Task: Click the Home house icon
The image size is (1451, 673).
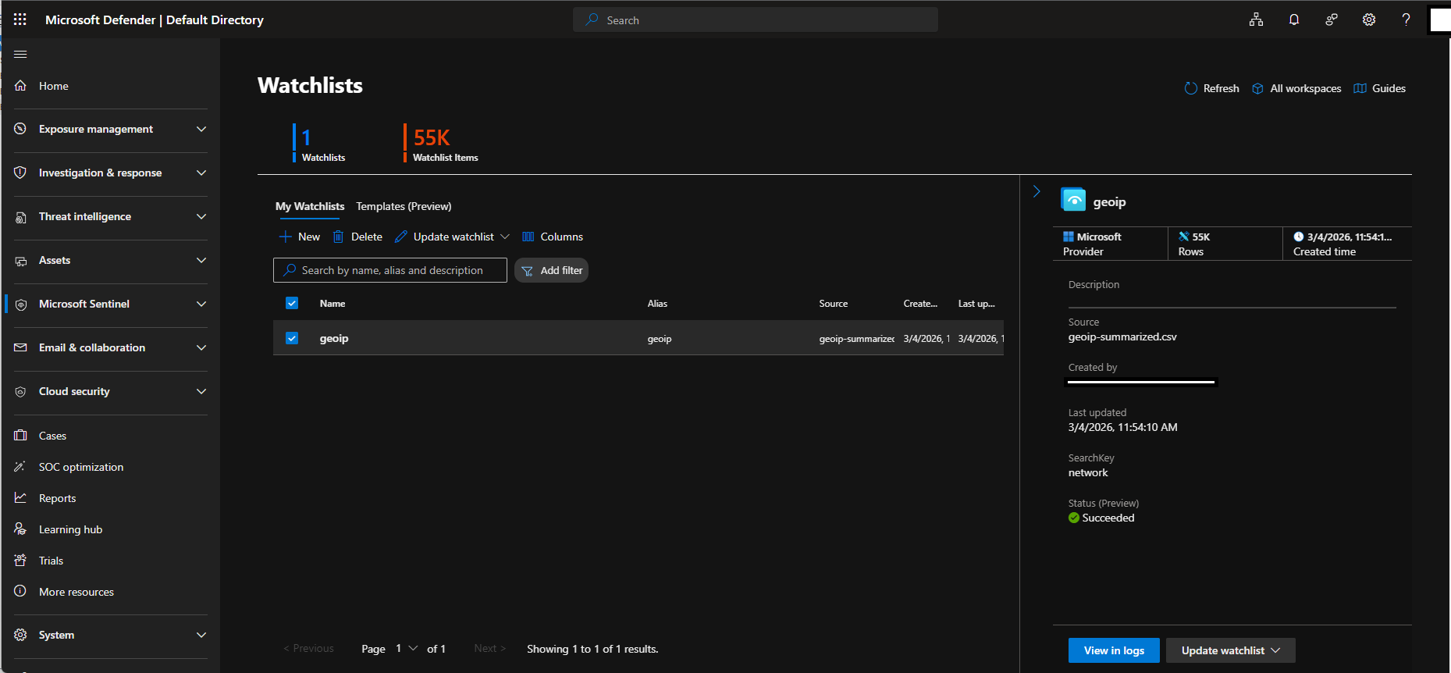Action: tap(20, 85)
